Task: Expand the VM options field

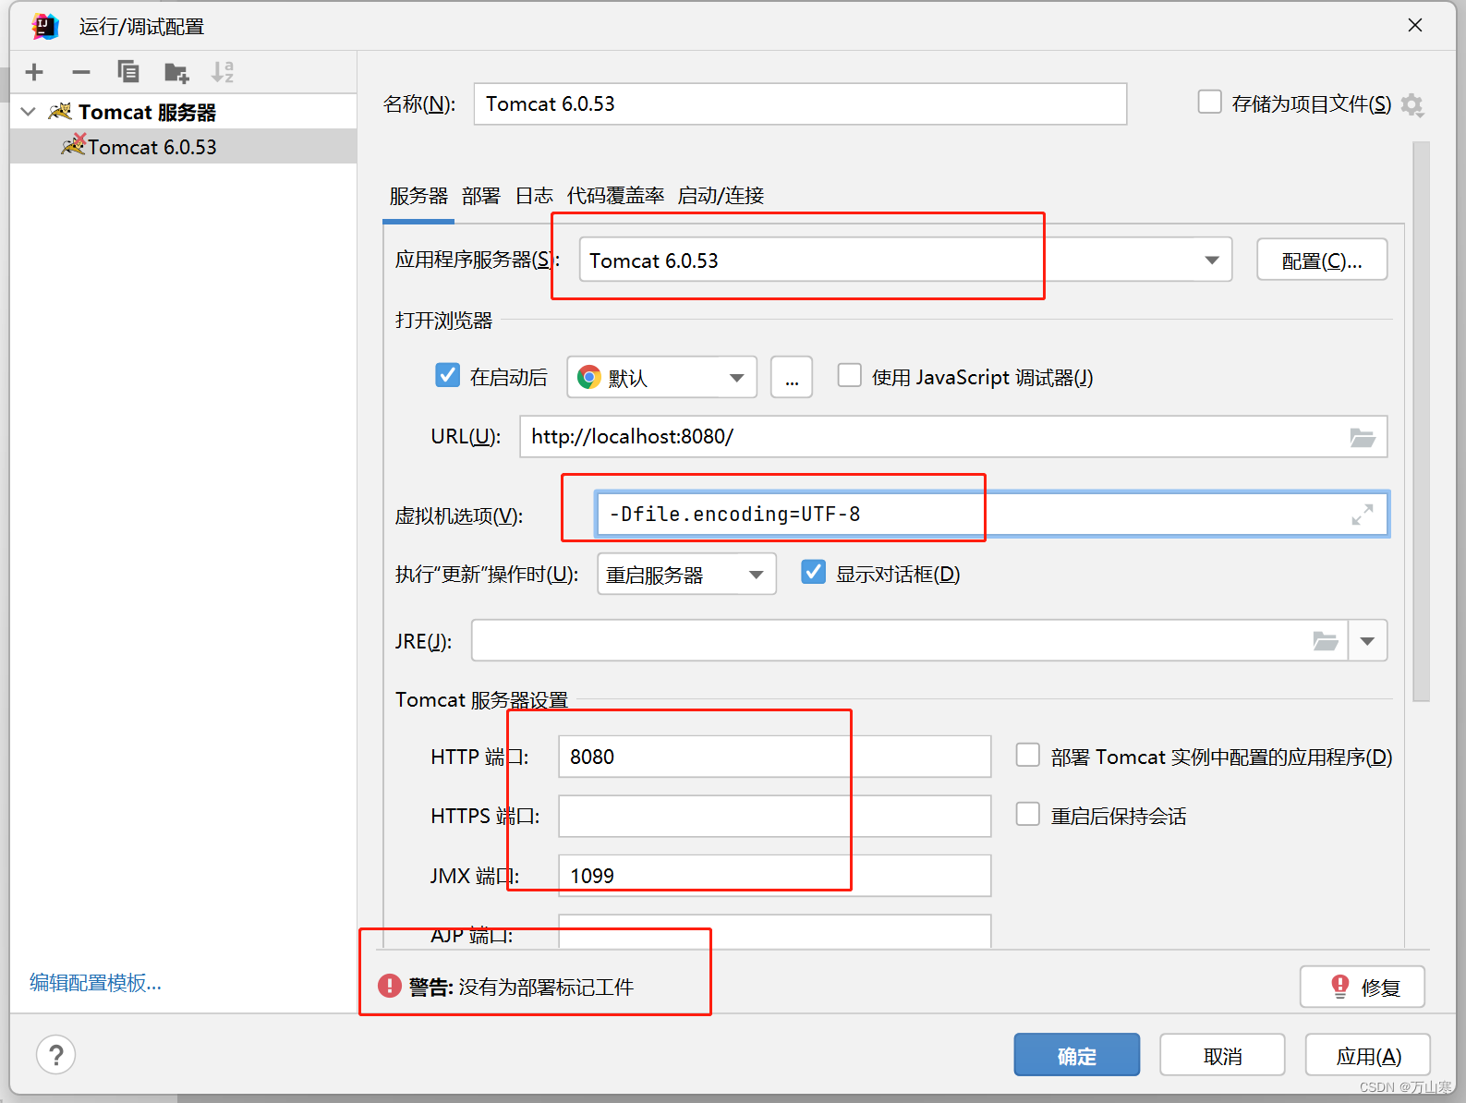Action: point(1363,515)
